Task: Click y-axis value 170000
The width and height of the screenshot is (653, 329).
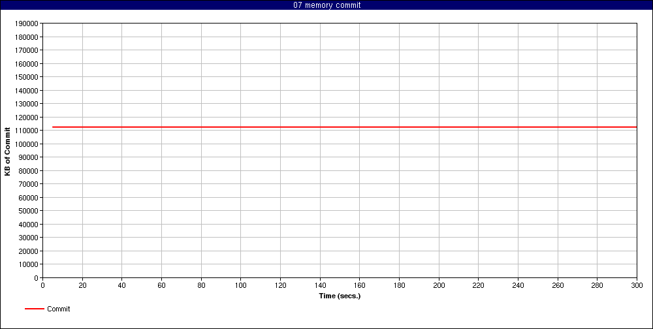Action: (27, 50)
